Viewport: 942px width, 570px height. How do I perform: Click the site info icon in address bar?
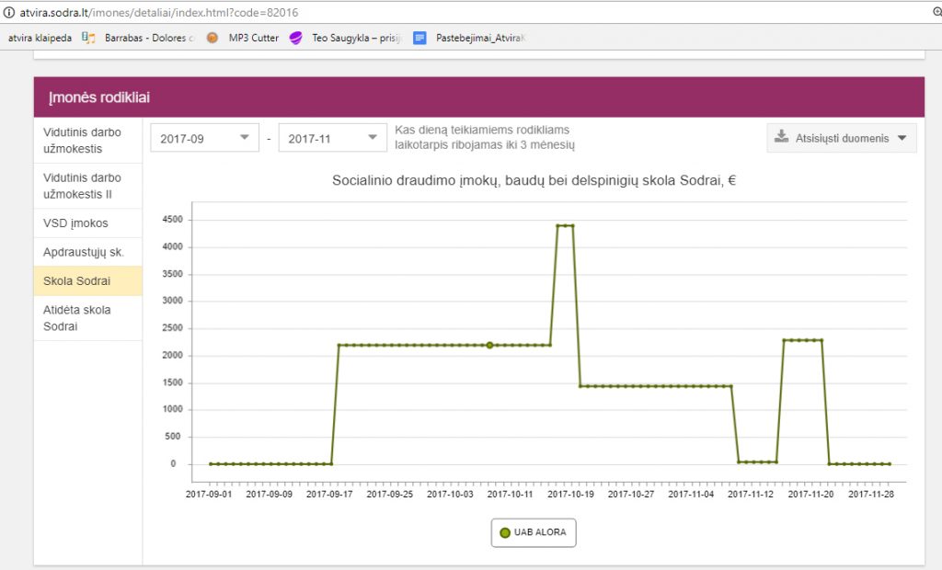pos(8,13)
